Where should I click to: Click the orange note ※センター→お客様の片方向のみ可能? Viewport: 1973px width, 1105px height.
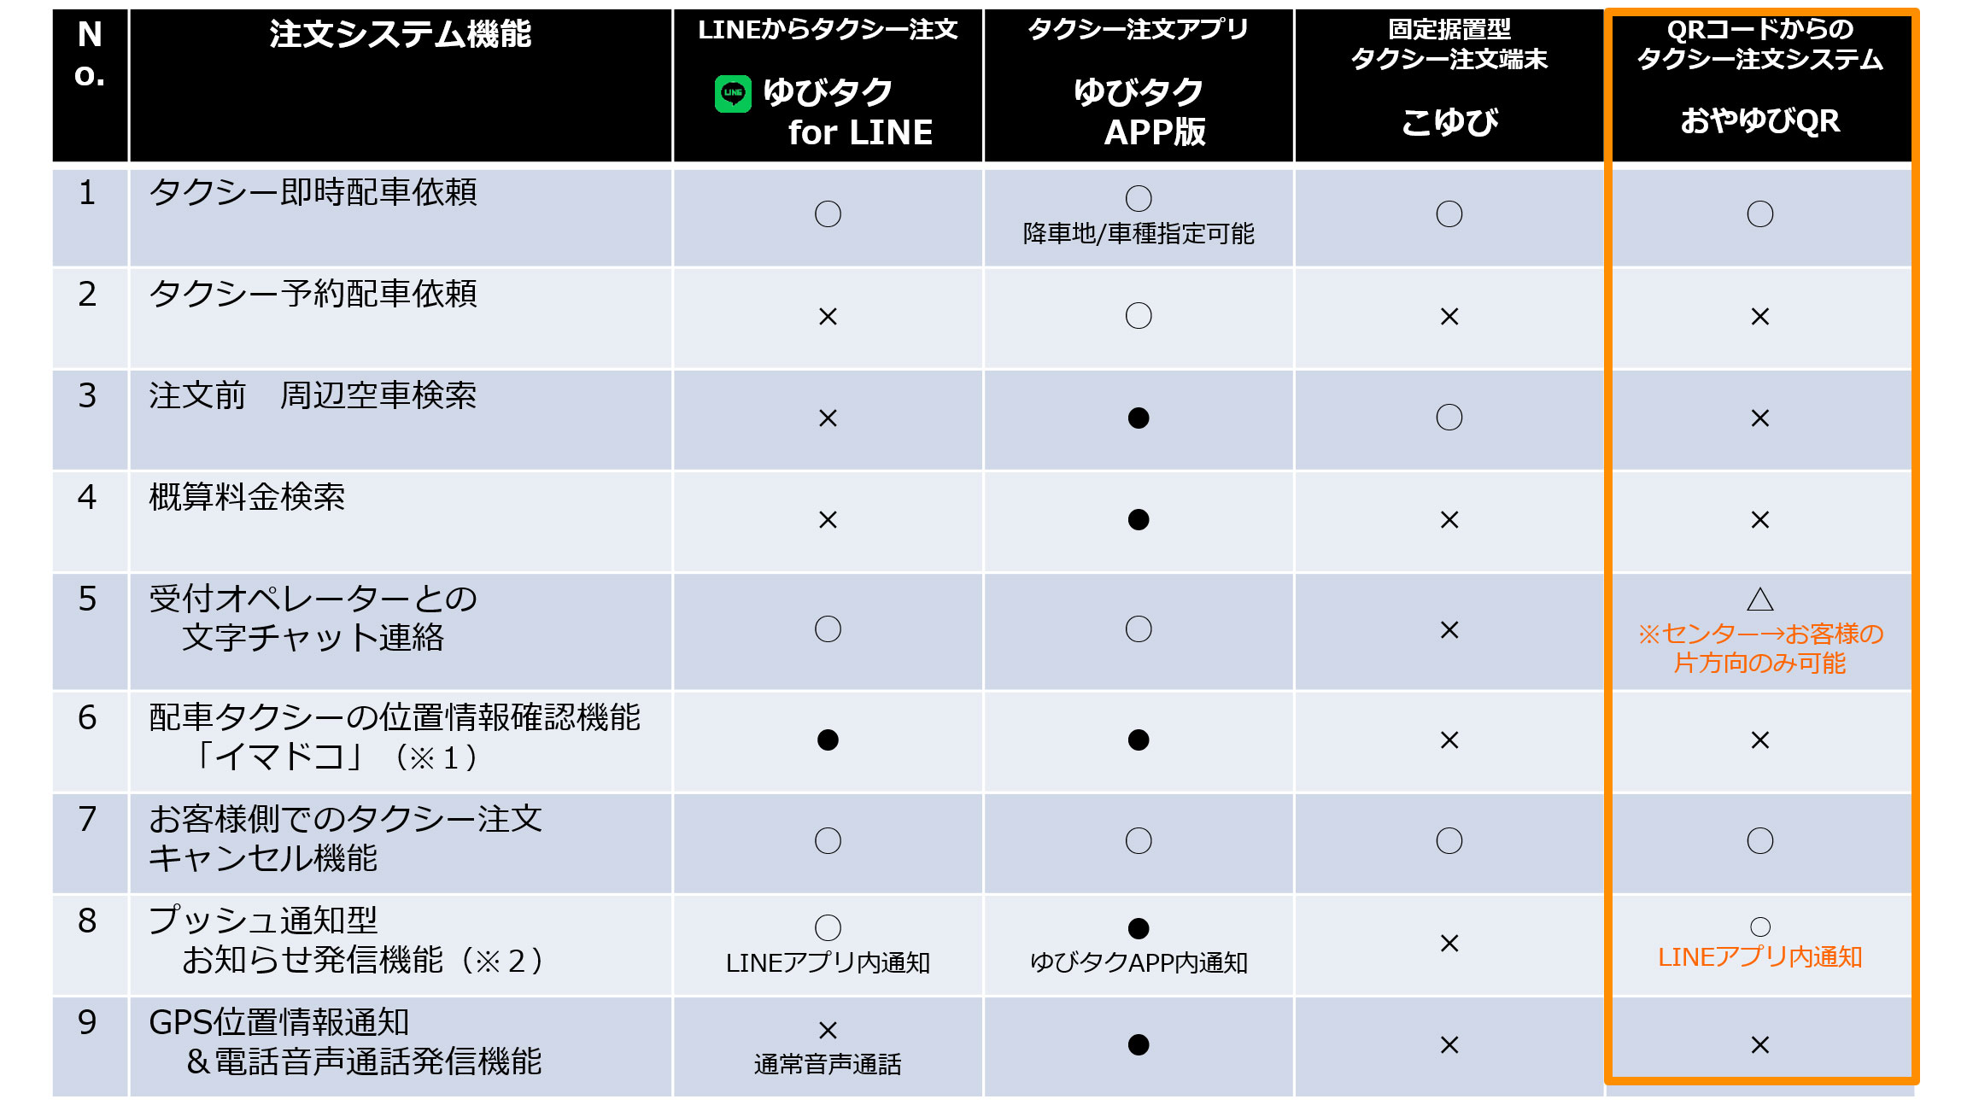click(x=1759, y=648)
